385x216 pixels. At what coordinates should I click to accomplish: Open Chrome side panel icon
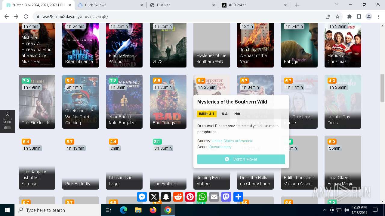pyautogui.click(x=359, y=16)
